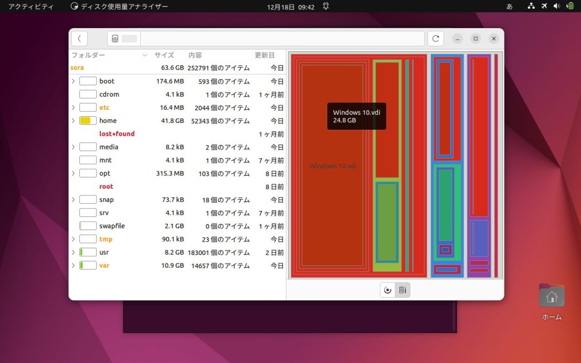Open the clock and calendar menu
The width and height of the screenshot is (581, 363).
coord(291,7)
